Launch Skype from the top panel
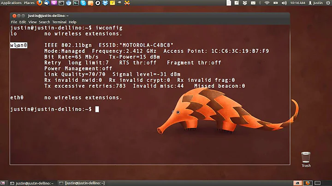The height and width of the screenshot is (186, 332). point(83,3)
